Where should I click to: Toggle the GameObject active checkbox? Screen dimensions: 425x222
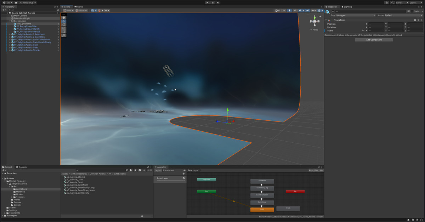click(x=333, y=11)
